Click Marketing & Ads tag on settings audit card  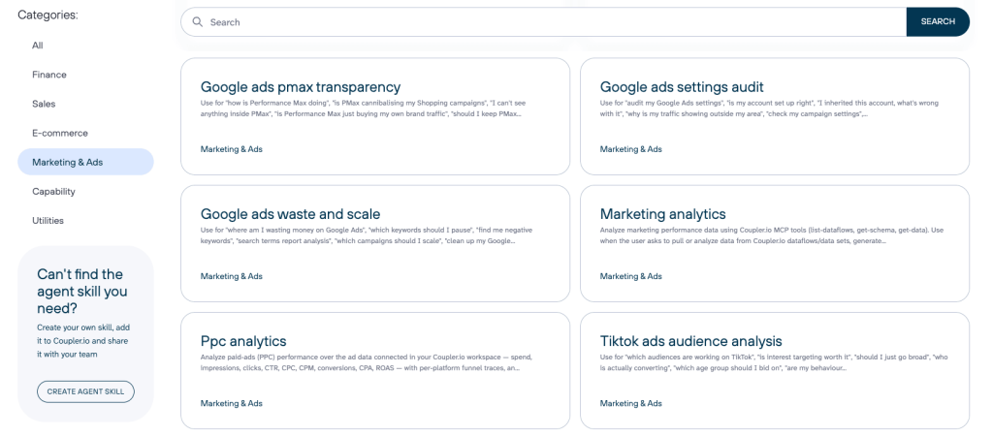pyautogui.click(x=630, y=149)
